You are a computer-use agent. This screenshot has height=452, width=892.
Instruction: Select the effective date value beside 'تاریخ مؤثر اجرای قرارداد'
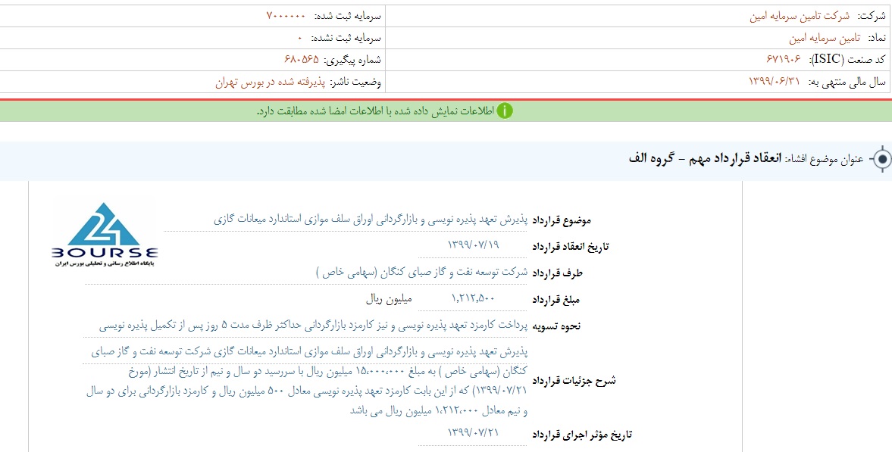click(474, 433)
